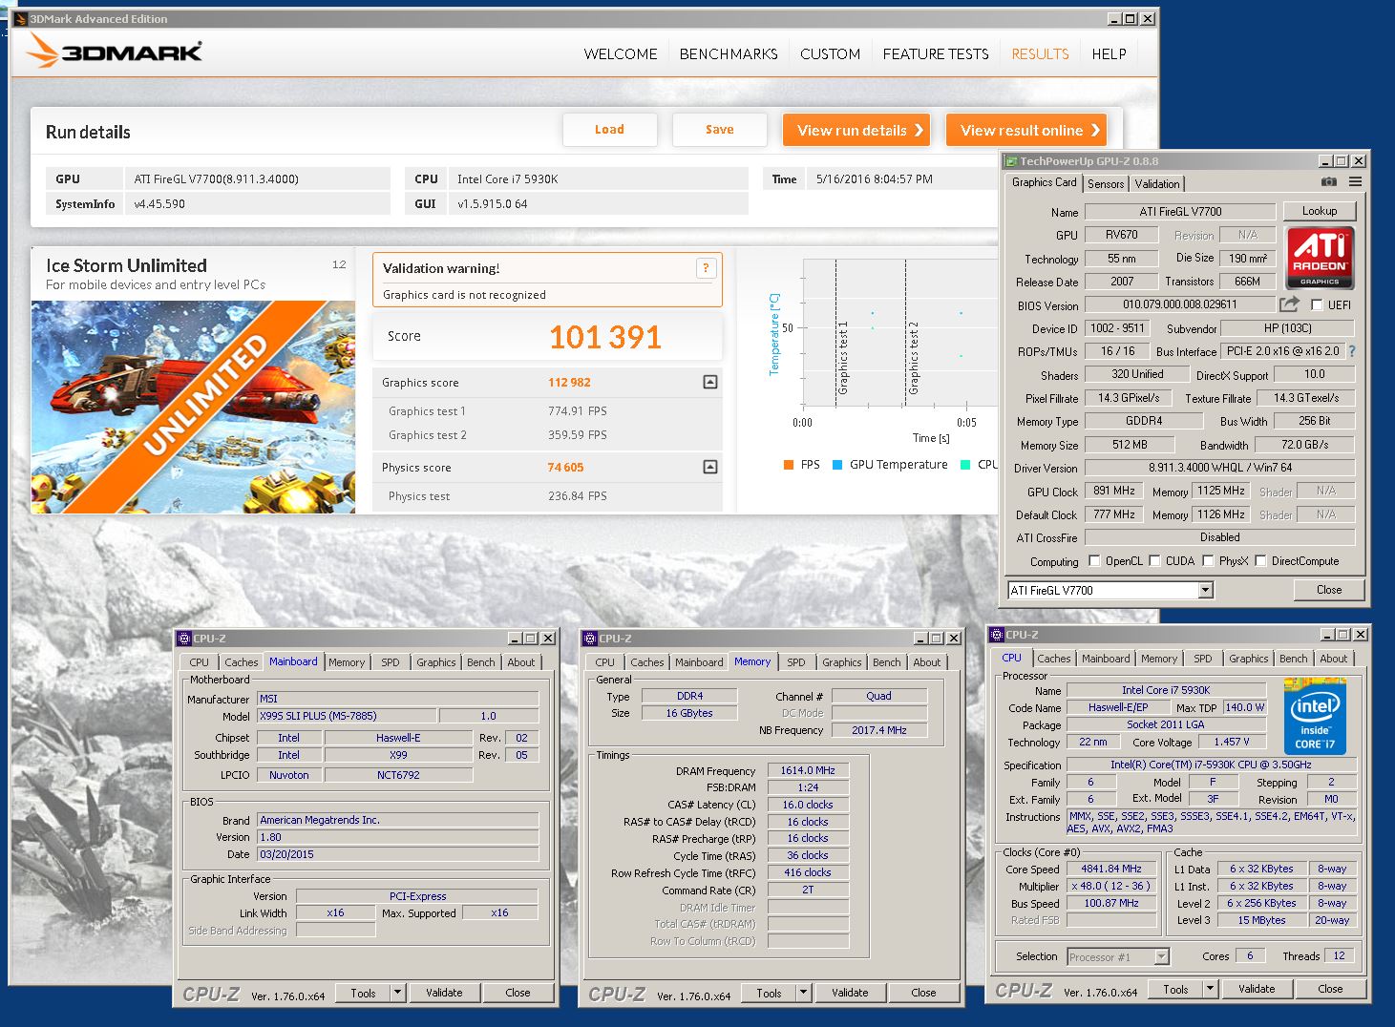Screen dimensions: 1395x1027
Task: Open SPD tab in the Memory CPU-Z window
Action: point(796,662)
